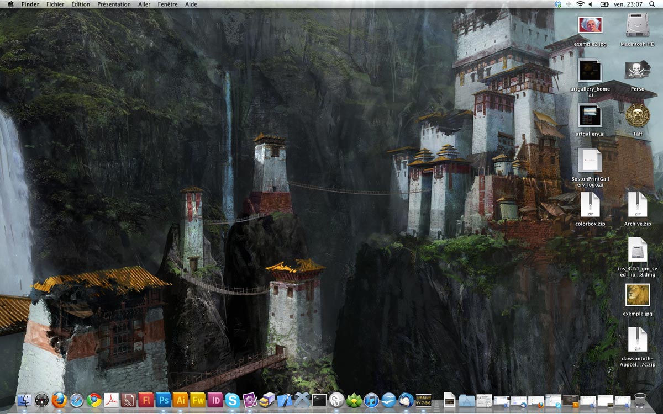
Task: Open the Aide menu
Action: click(x=191, y=4)
